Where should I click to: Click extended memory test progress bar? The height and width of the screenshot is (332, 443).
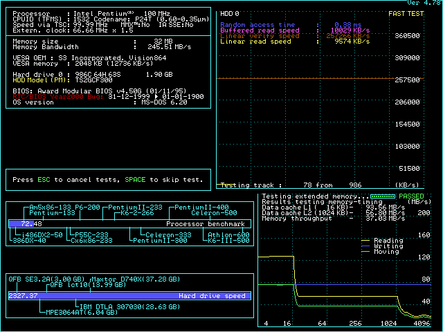tap(383, 196)
